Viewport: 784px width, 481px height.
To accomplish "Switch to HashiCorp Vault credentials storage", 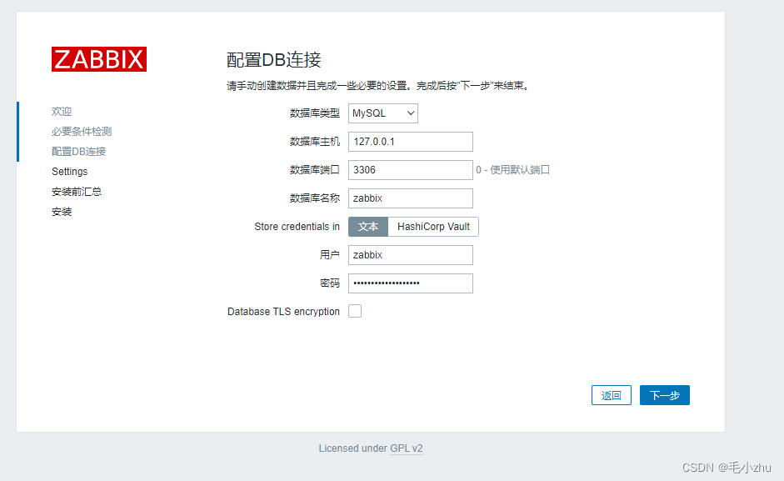I will click(x=433, y=226).
